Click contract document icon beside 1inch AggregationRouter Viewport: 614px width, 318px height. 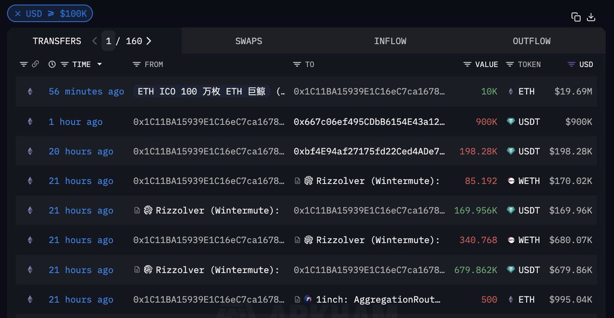click(x=297, y=300)
